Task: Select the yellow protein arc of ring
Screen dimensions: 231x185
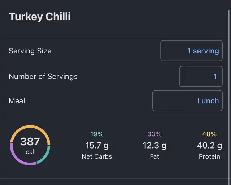Action: pyautogui.click(x=30, y=127)
